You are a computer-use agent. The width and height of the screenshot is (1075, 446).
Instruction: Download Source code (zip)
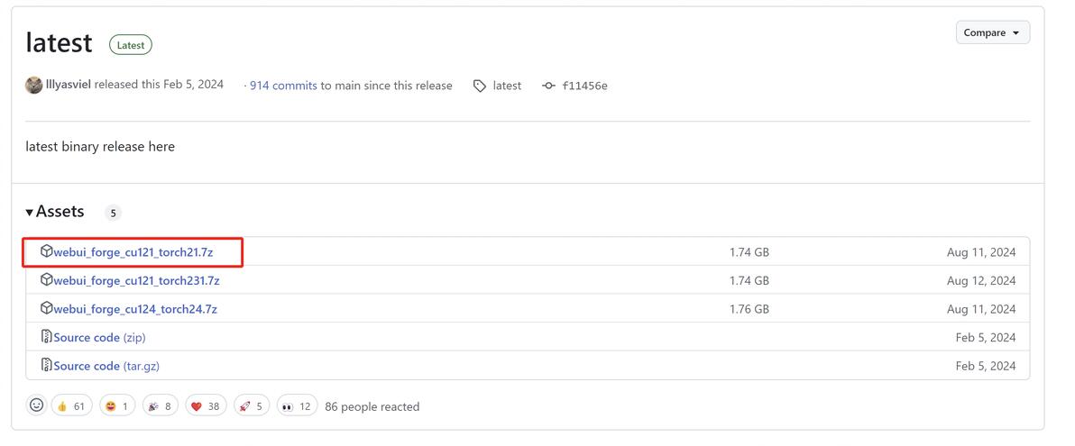coord(99,337)
